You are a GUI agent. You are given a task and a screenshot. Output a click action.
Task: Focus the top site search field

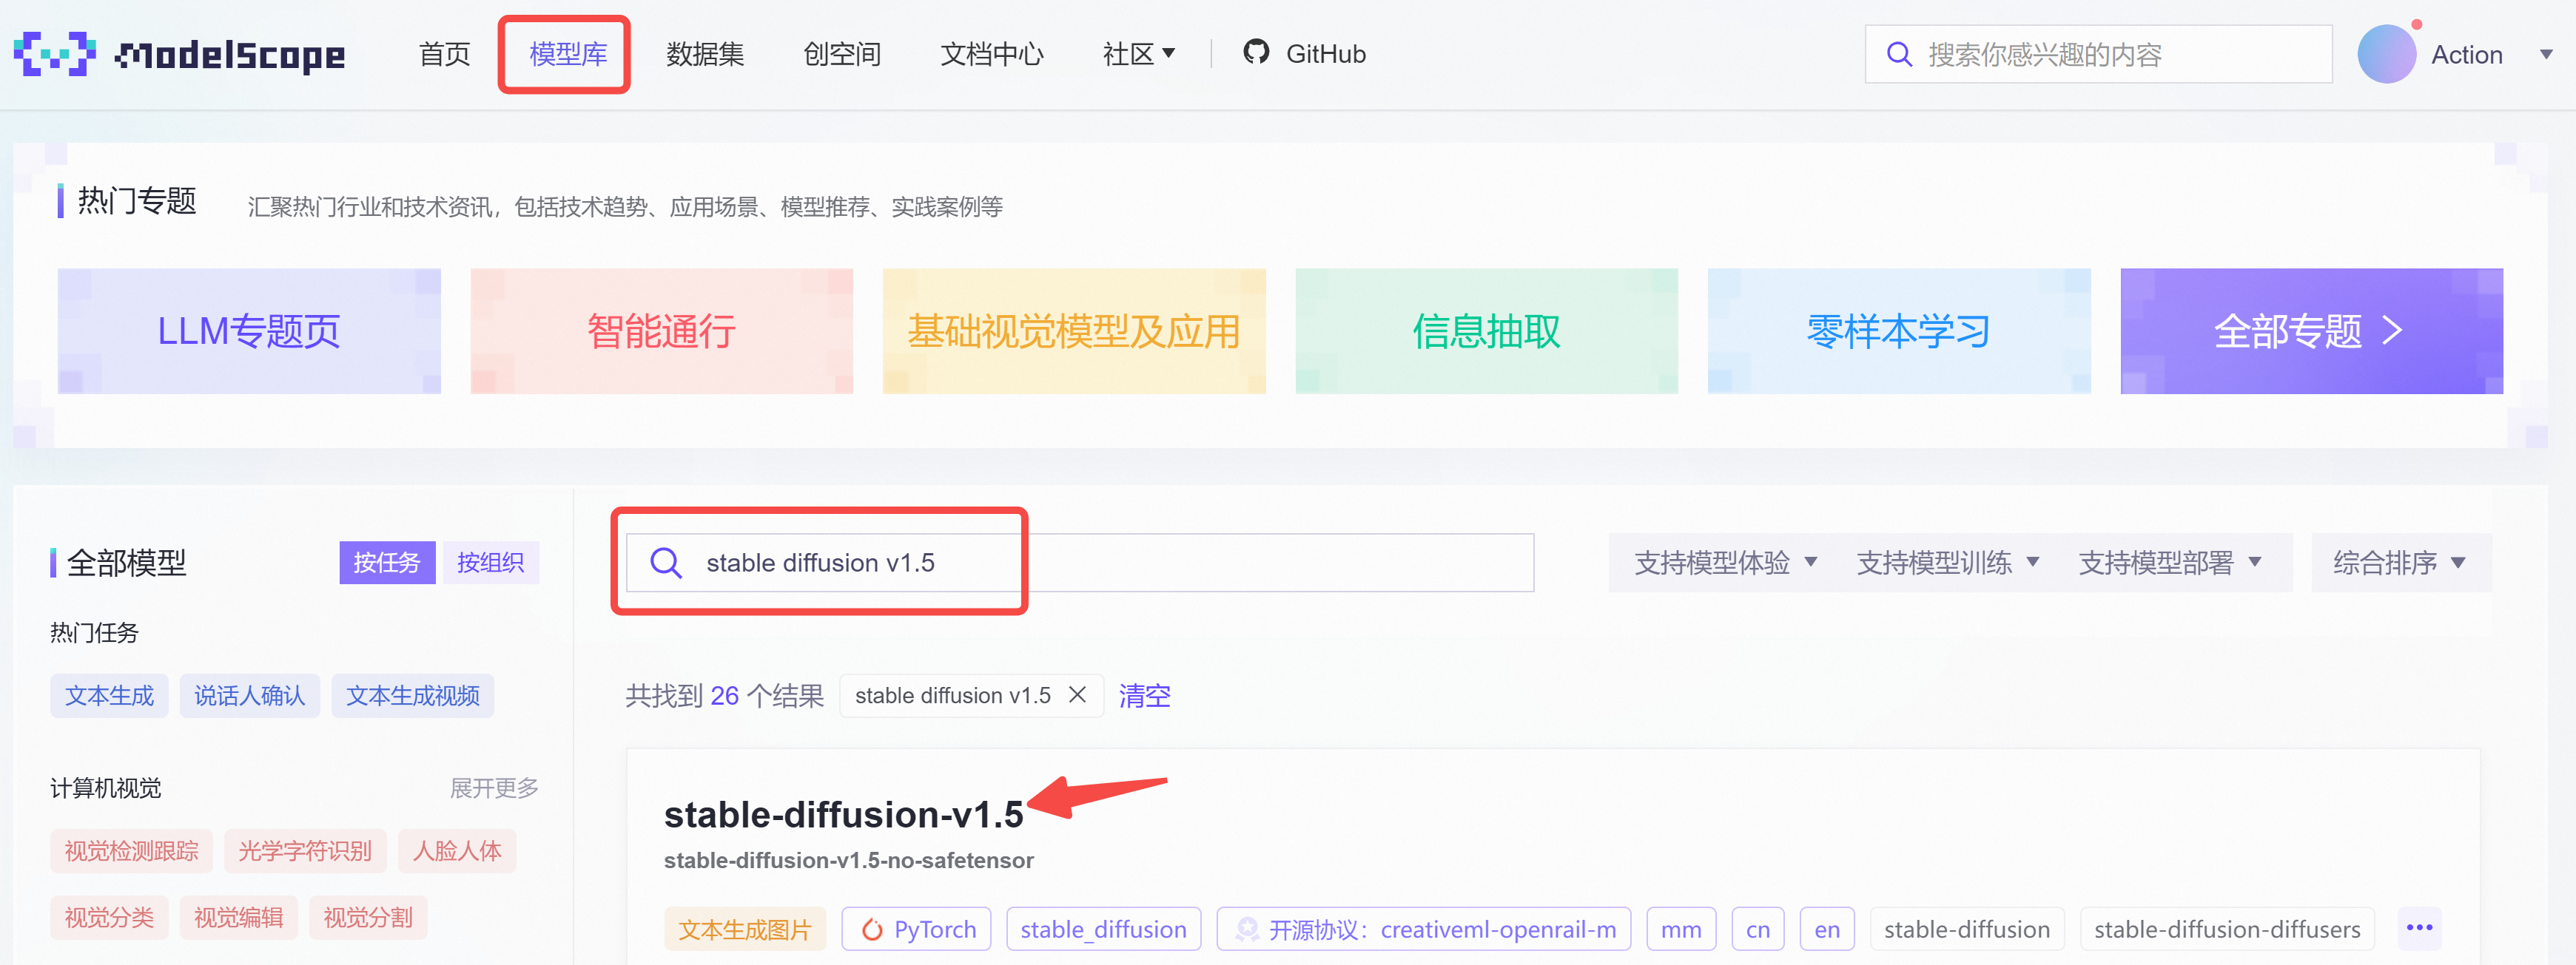click(2098, 54)
